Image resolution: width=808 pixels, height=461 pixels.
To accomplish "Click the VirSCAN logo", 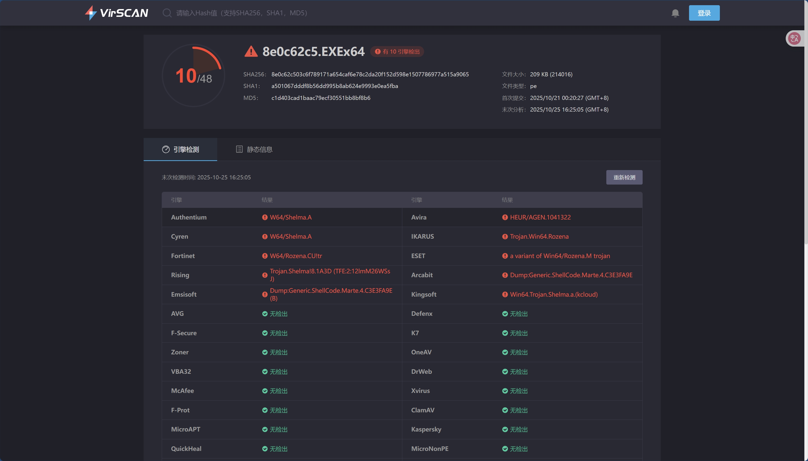I will tap(116, 13).
